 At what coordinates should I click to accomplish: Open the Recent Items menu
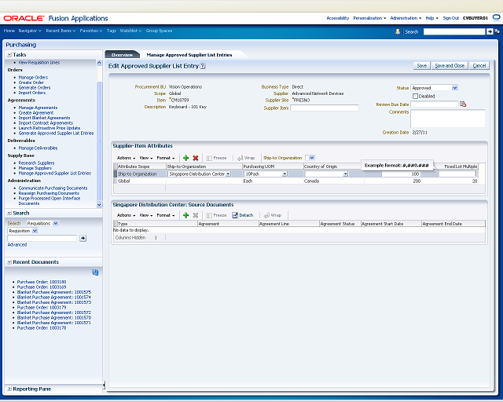[x=61, y=31]
